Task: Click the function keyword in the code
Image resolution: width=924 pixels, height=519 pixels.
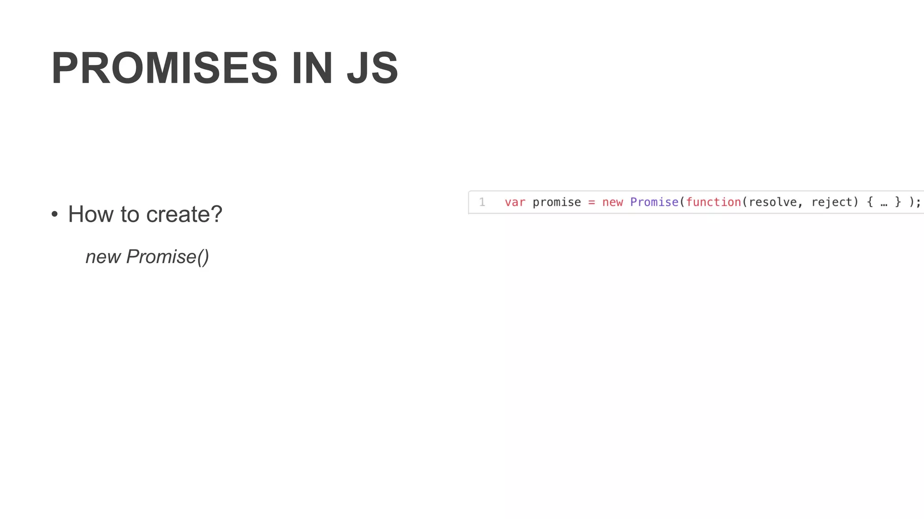Action: [x=713, y=202]
